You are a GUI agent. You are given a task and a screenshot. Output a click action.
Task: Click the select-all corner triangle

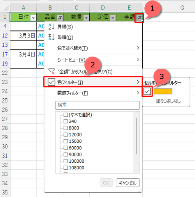[6, 8]
